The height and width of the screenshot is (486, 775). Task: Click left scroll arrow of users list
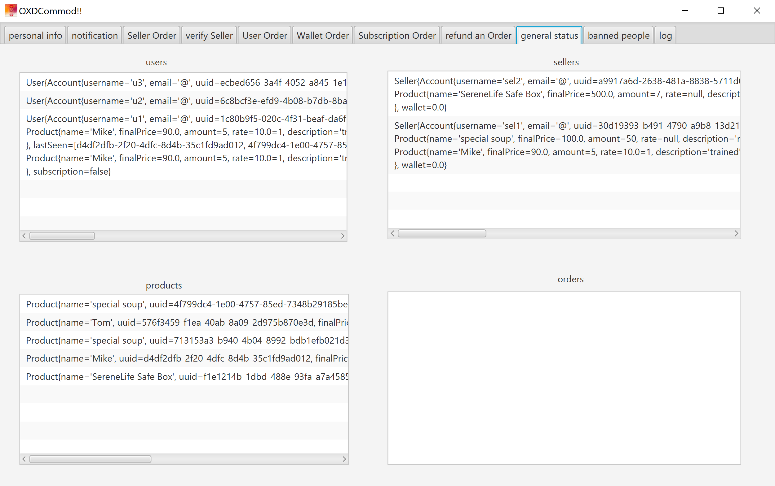pos(24,236)
